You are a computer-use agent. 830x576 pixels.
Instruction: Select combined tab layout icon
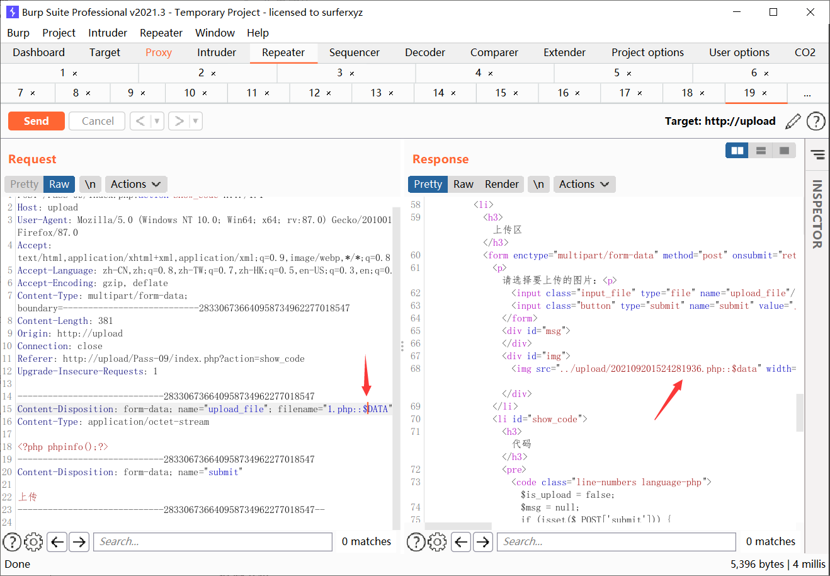[x=784, y=151]
